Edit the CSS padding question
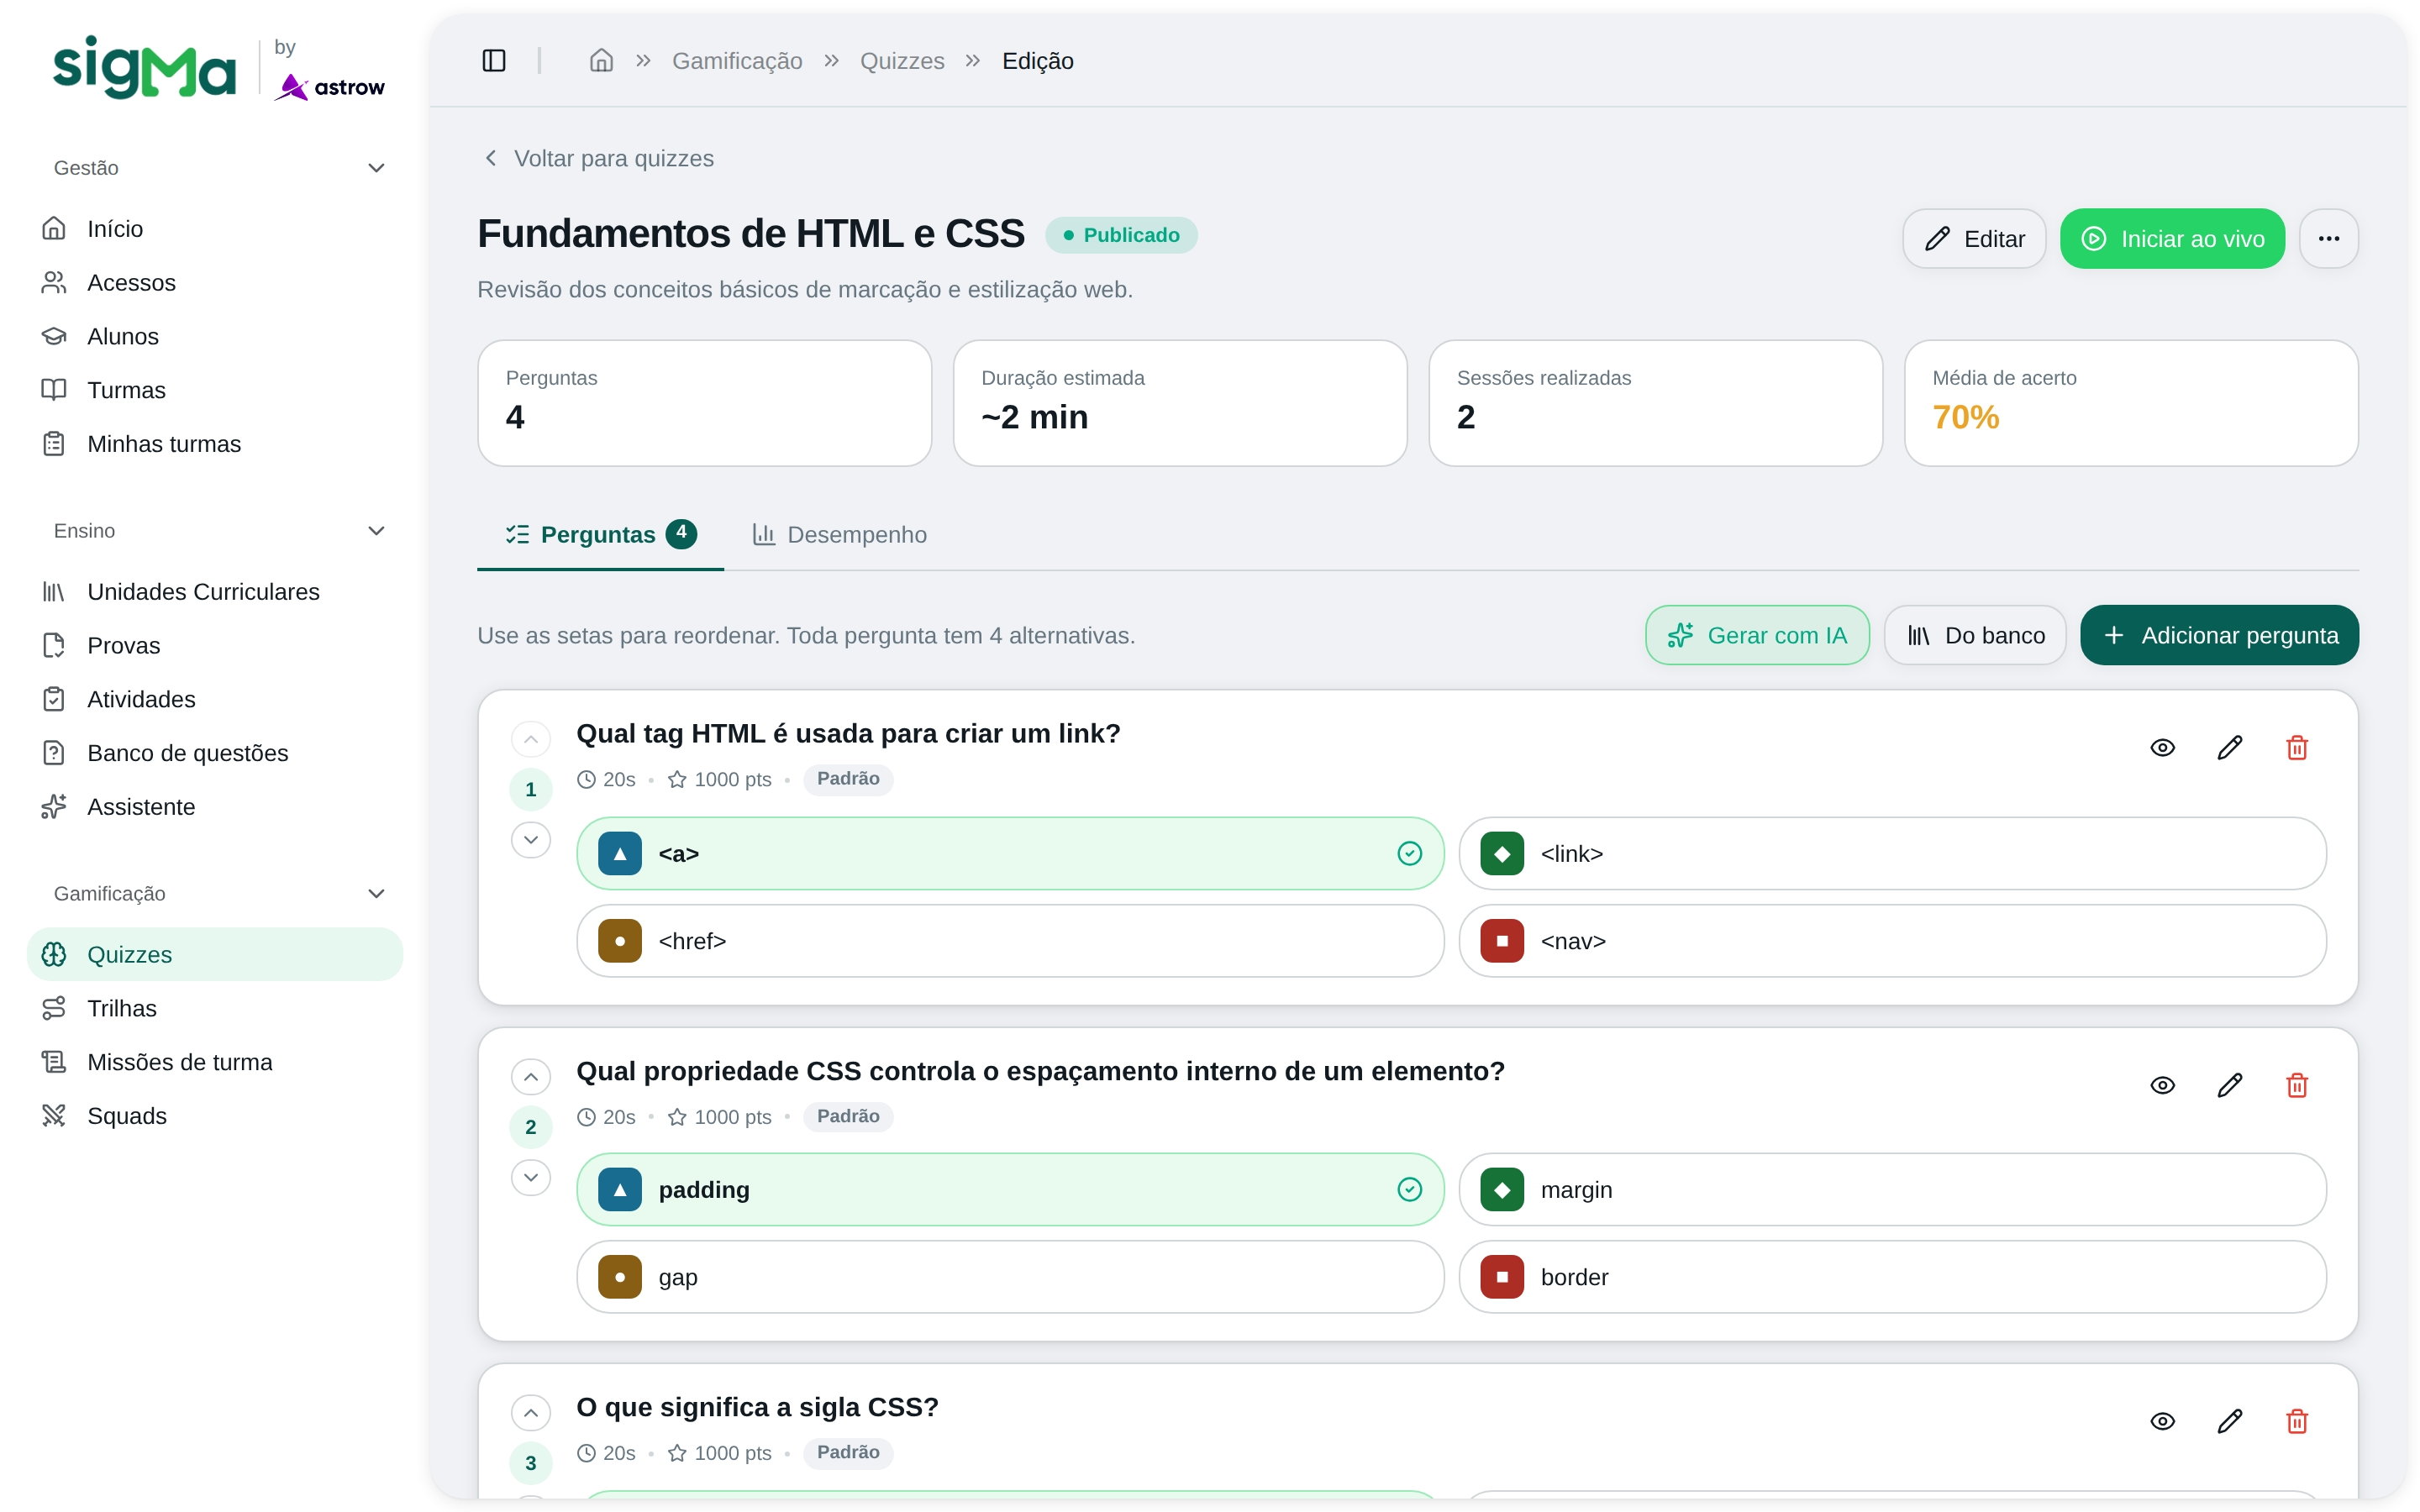The height and width of the screenshot is (1512, 2420). (2230, 1085)
